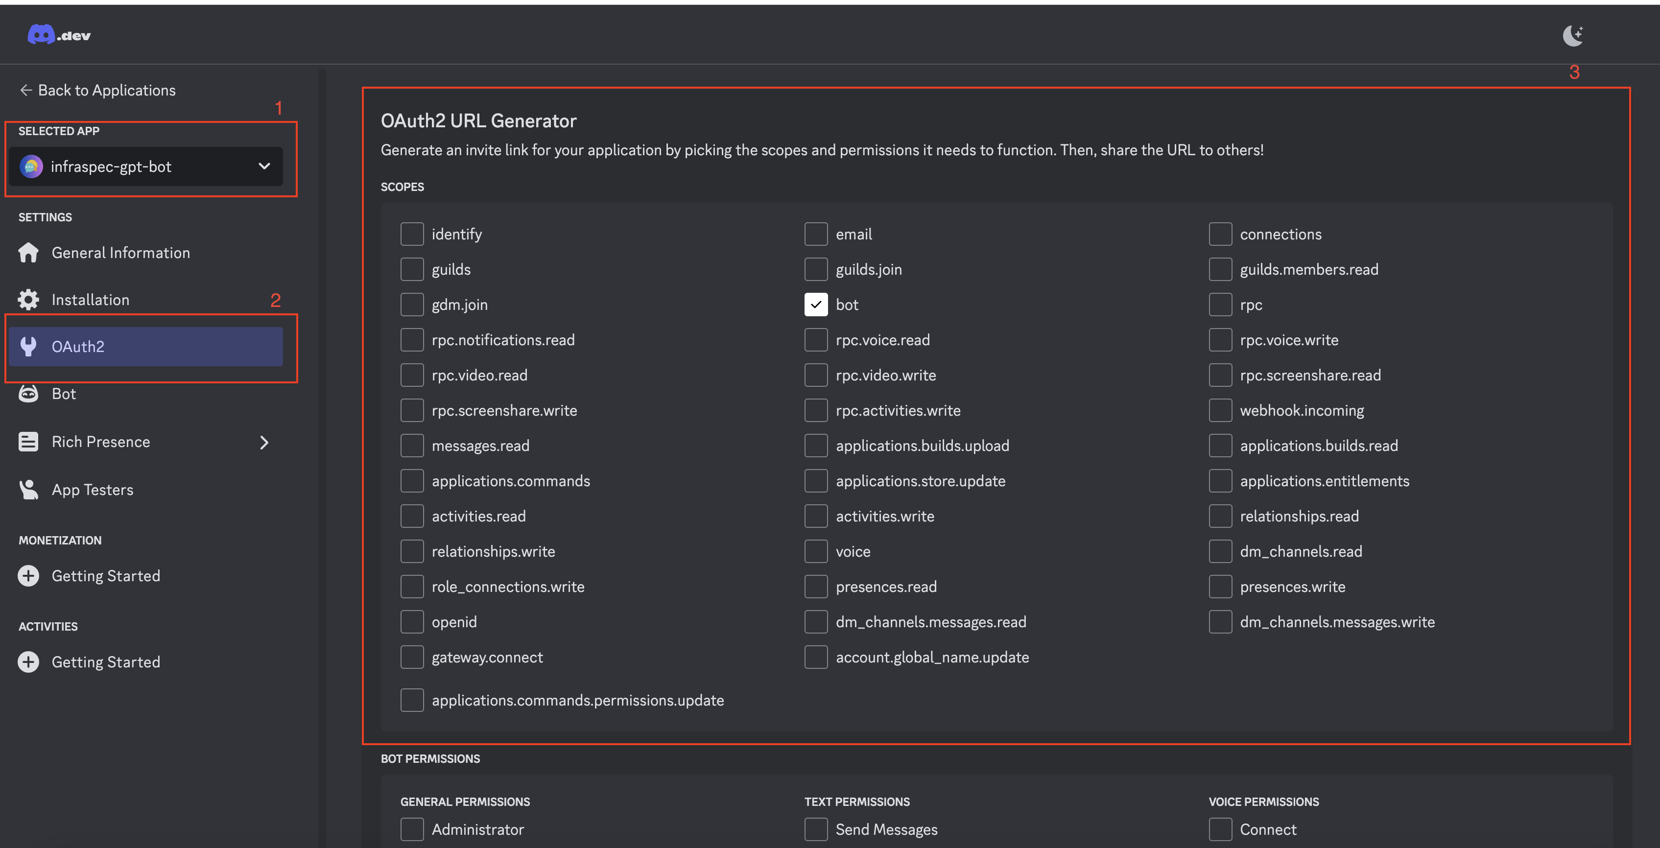
Task: Enable the messages.read scope
Action: [x=412, y=446]
